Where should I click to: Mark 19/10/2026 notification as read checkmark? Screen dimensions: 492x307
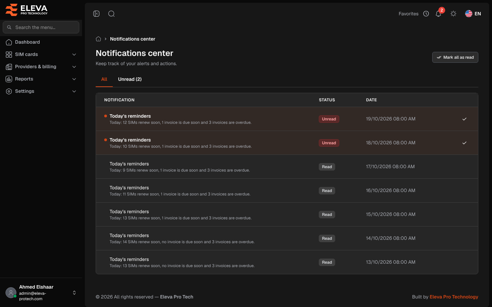[x=464, y=119]
